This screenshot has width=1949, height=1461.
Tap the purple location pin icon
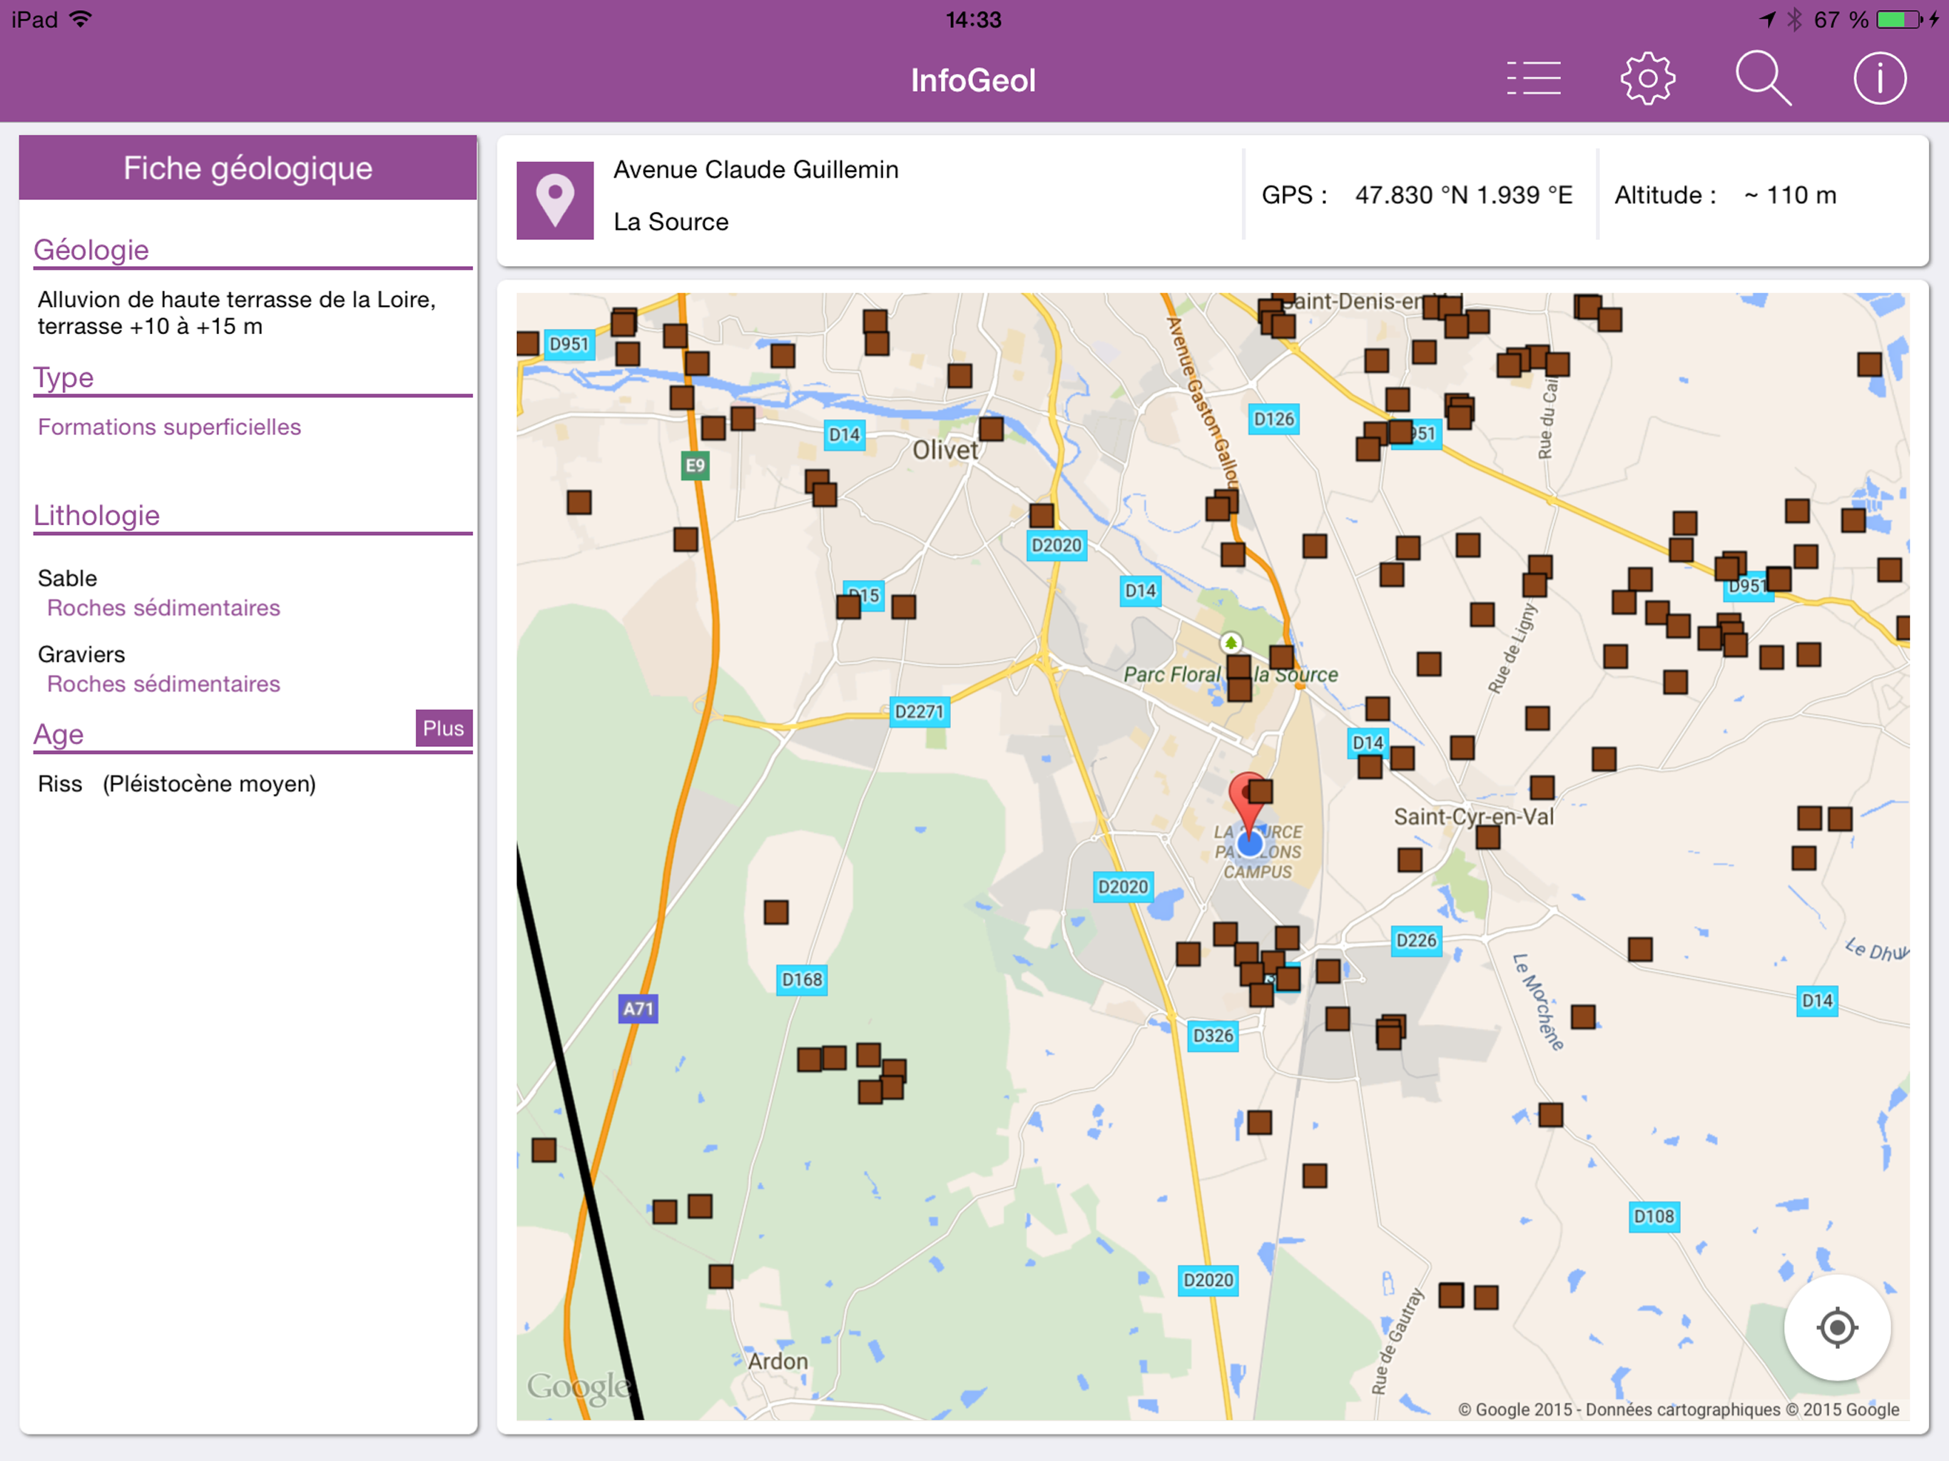(x=554, y=200)
